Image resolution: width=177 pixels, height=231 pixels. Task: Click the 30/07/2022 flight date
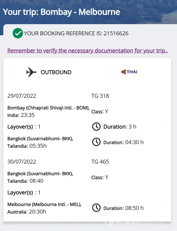pos(22,162)
